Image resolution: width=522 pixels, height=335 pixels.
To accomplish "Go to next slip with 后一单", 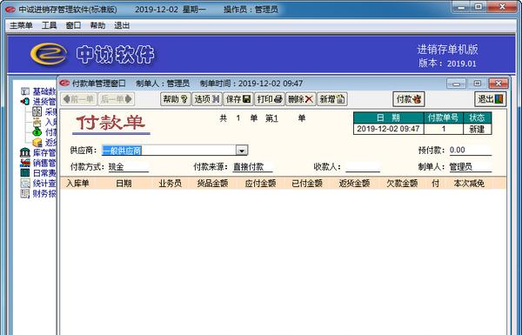I will click(x=117, y=99).
